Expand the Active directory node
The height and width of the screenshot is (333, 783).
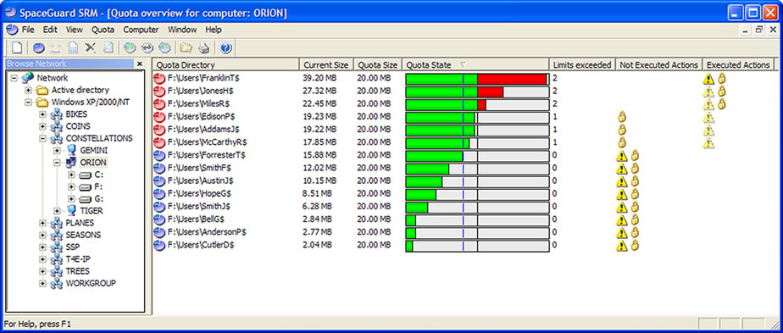point(29,90)
